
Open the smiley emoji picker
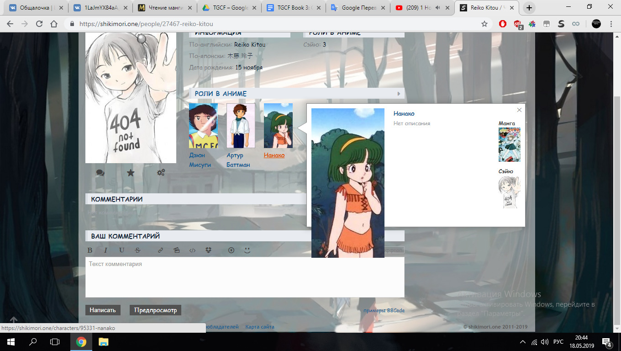247,250
